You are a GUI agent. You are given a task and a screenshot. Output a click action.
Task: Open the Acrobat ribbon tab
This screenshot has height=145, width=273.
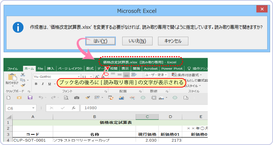pyautogui.click(x=151, y=69)
